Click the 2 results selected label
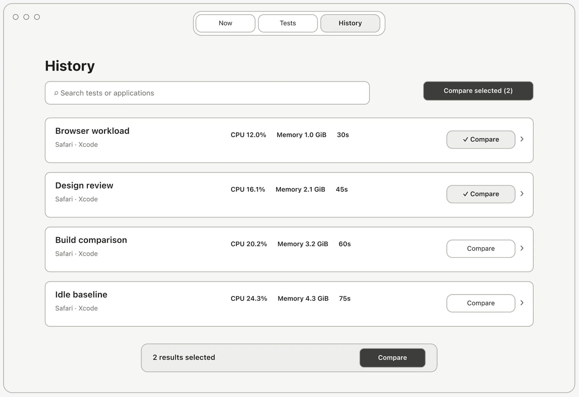Image resolution: width=579 pixels, height=397 pixels. 184,357
